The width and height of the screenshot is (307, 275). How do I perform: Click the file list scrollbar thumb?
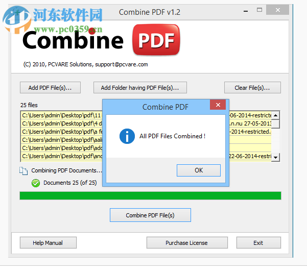(275, 124)
